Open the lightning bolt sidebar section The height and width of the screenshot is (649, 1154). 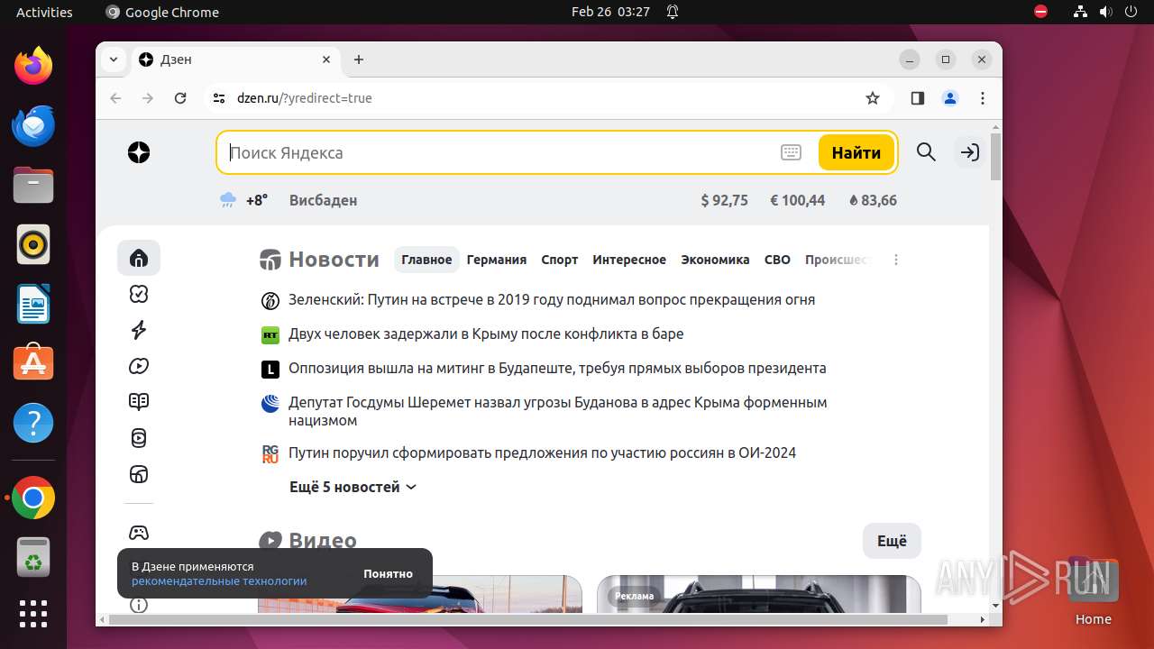tap(139, 330)
